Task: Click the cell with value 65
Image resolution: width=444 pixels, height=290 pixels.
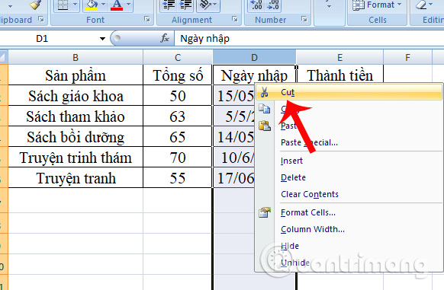Action: 178,137
